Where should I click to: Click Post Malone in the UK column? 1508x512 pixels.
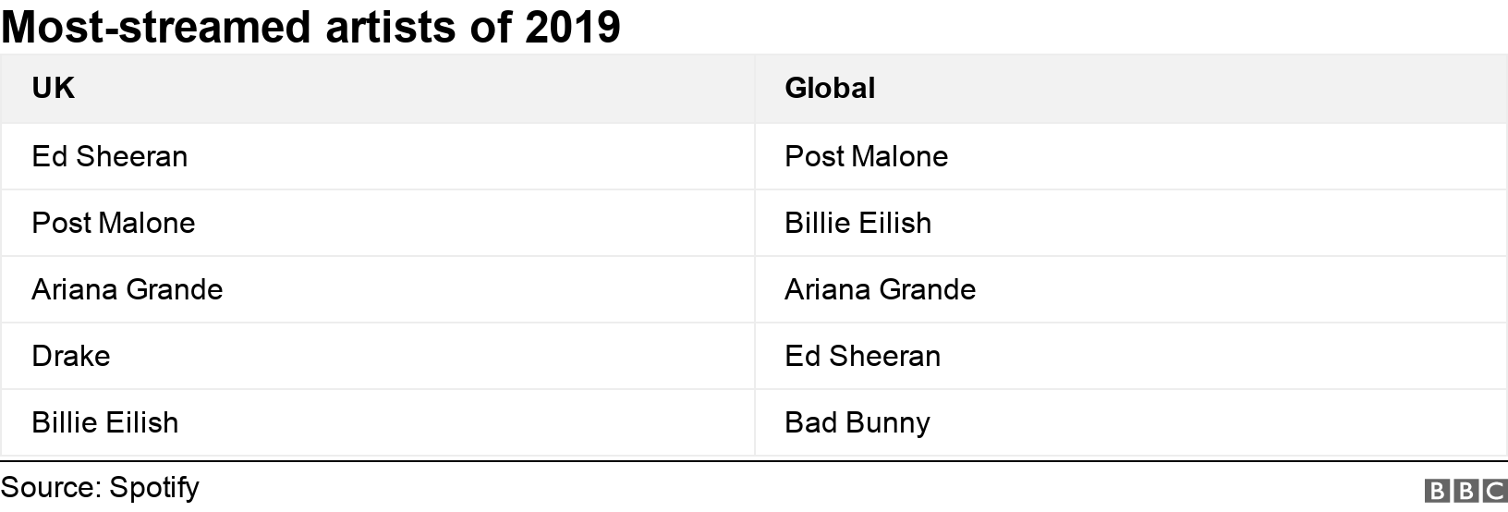point(113,223)
